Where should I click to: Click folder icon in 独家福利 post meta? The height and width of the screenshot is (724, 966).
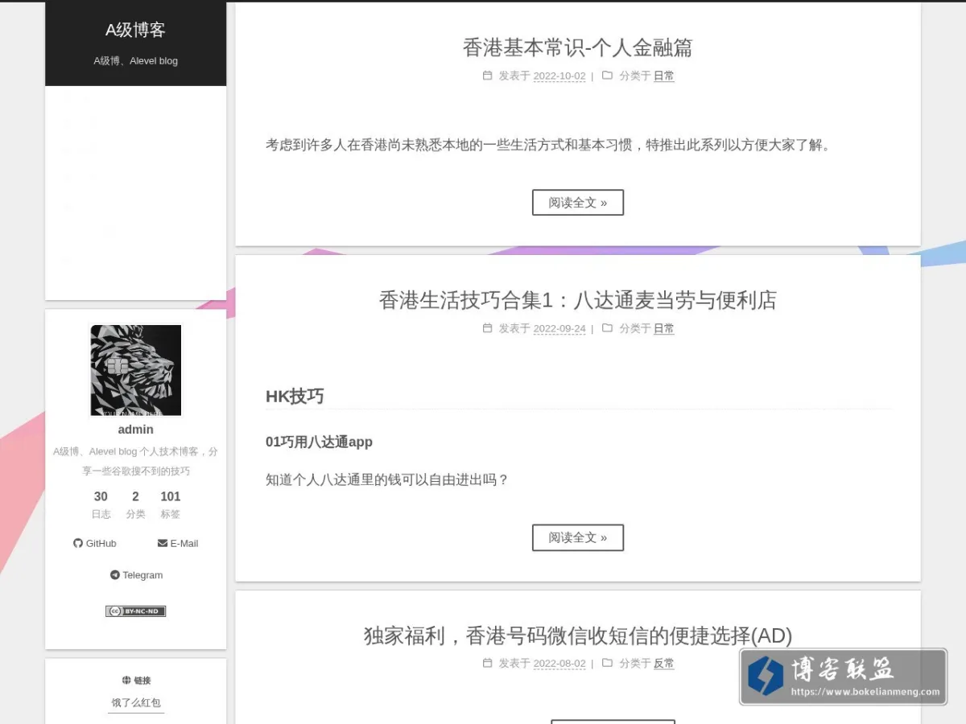[x=607, y=663]
